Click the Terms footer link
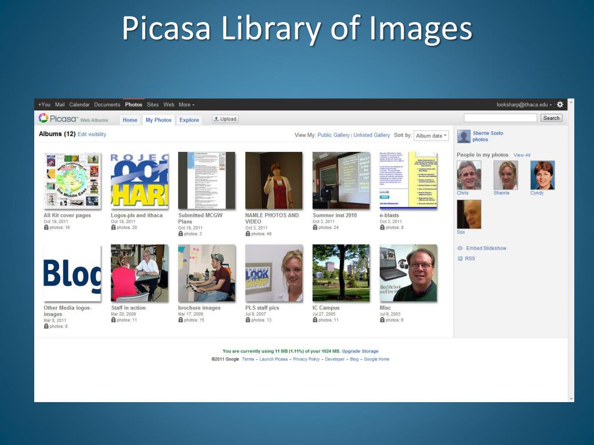The image size is (594, 445). pyautogui.click(x=248, y=359)
